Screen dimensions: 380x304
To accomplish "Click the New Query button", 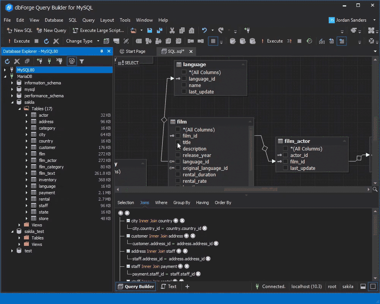I will (51, 30).
